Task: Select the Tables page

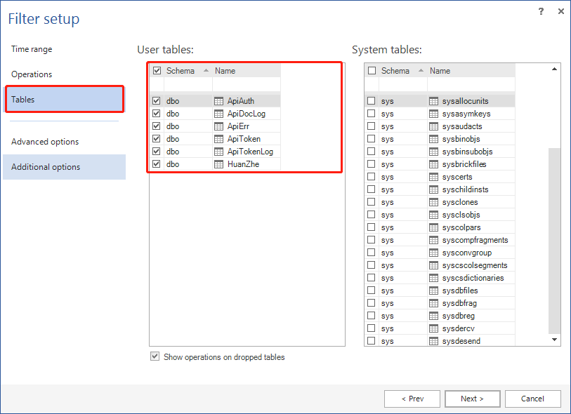Action: 64,100
